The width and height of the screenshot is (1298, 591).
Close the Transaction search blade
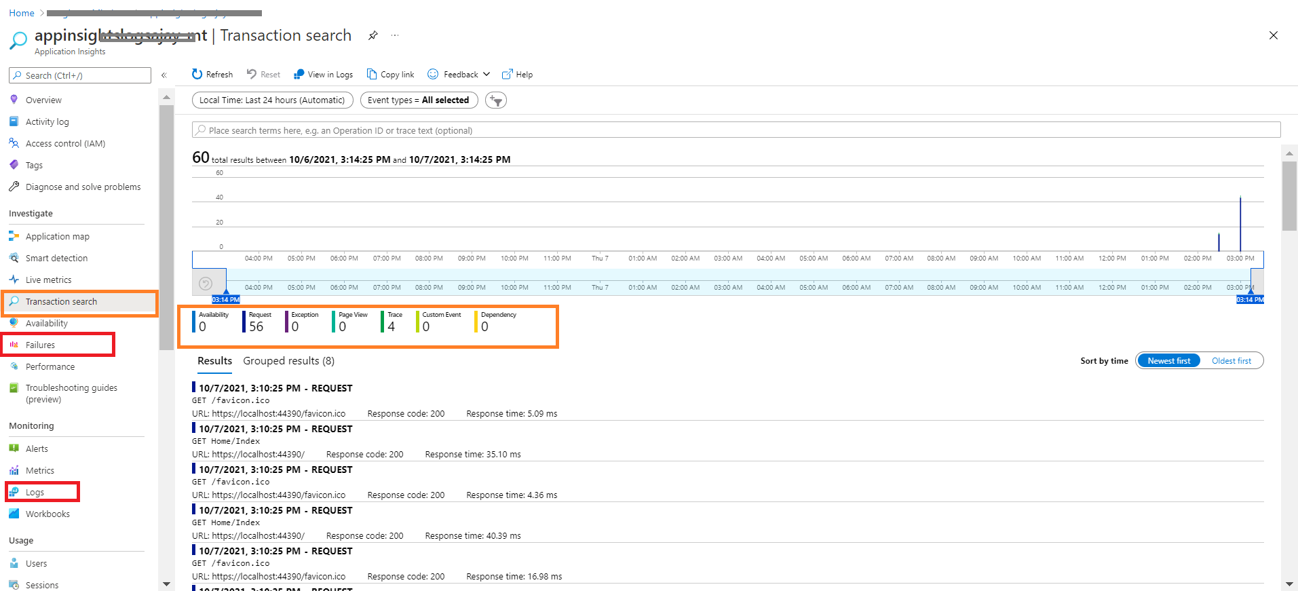pos(1274,35)
